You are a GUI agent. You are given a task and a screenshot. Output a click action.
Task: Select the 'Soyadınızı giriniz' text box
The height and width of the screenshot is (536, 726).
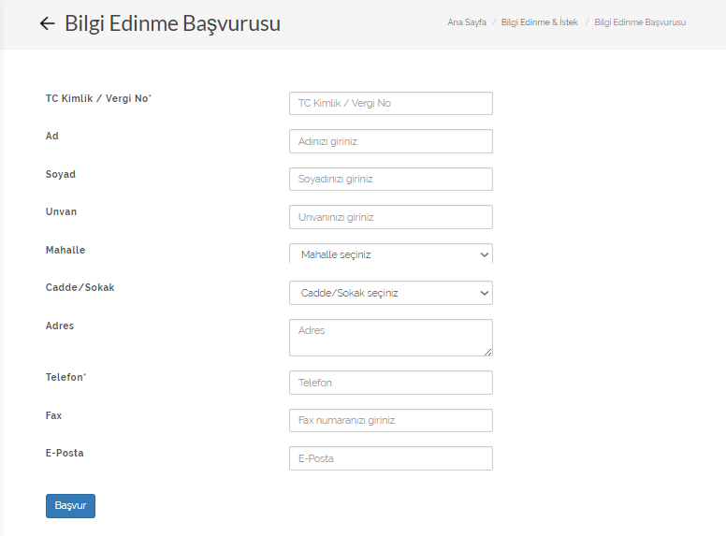tap(390, 179)
